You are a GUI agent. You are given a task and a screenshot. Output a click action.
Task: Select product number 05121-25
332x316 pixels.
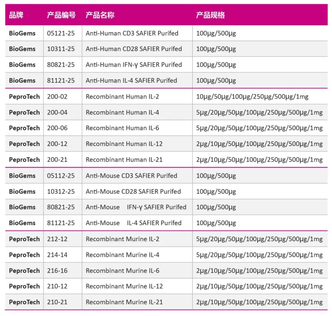tap(61, 33)
